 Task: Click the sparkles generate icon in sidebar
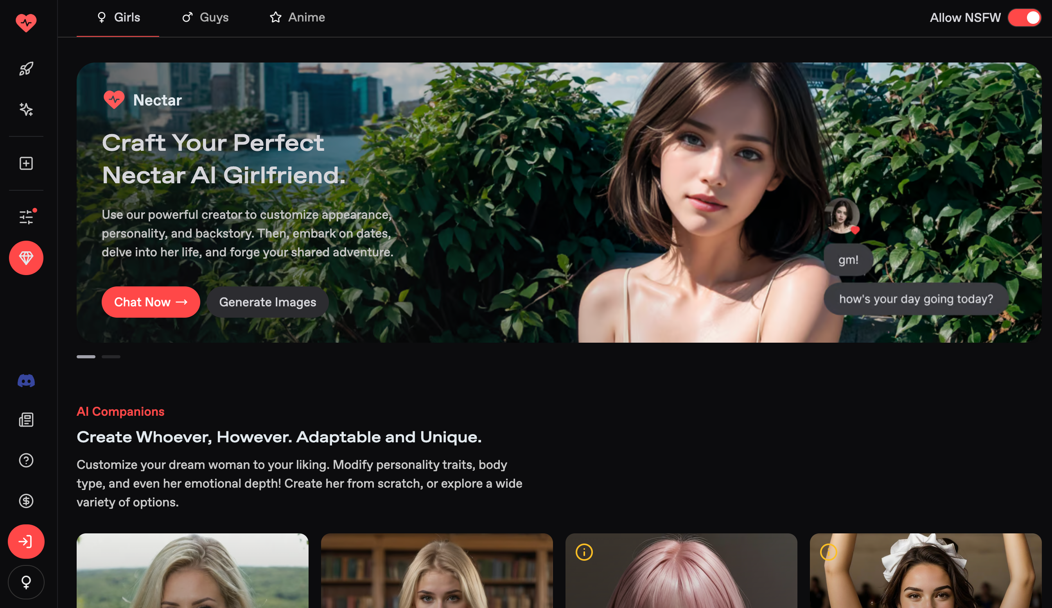tap(26, 109)
